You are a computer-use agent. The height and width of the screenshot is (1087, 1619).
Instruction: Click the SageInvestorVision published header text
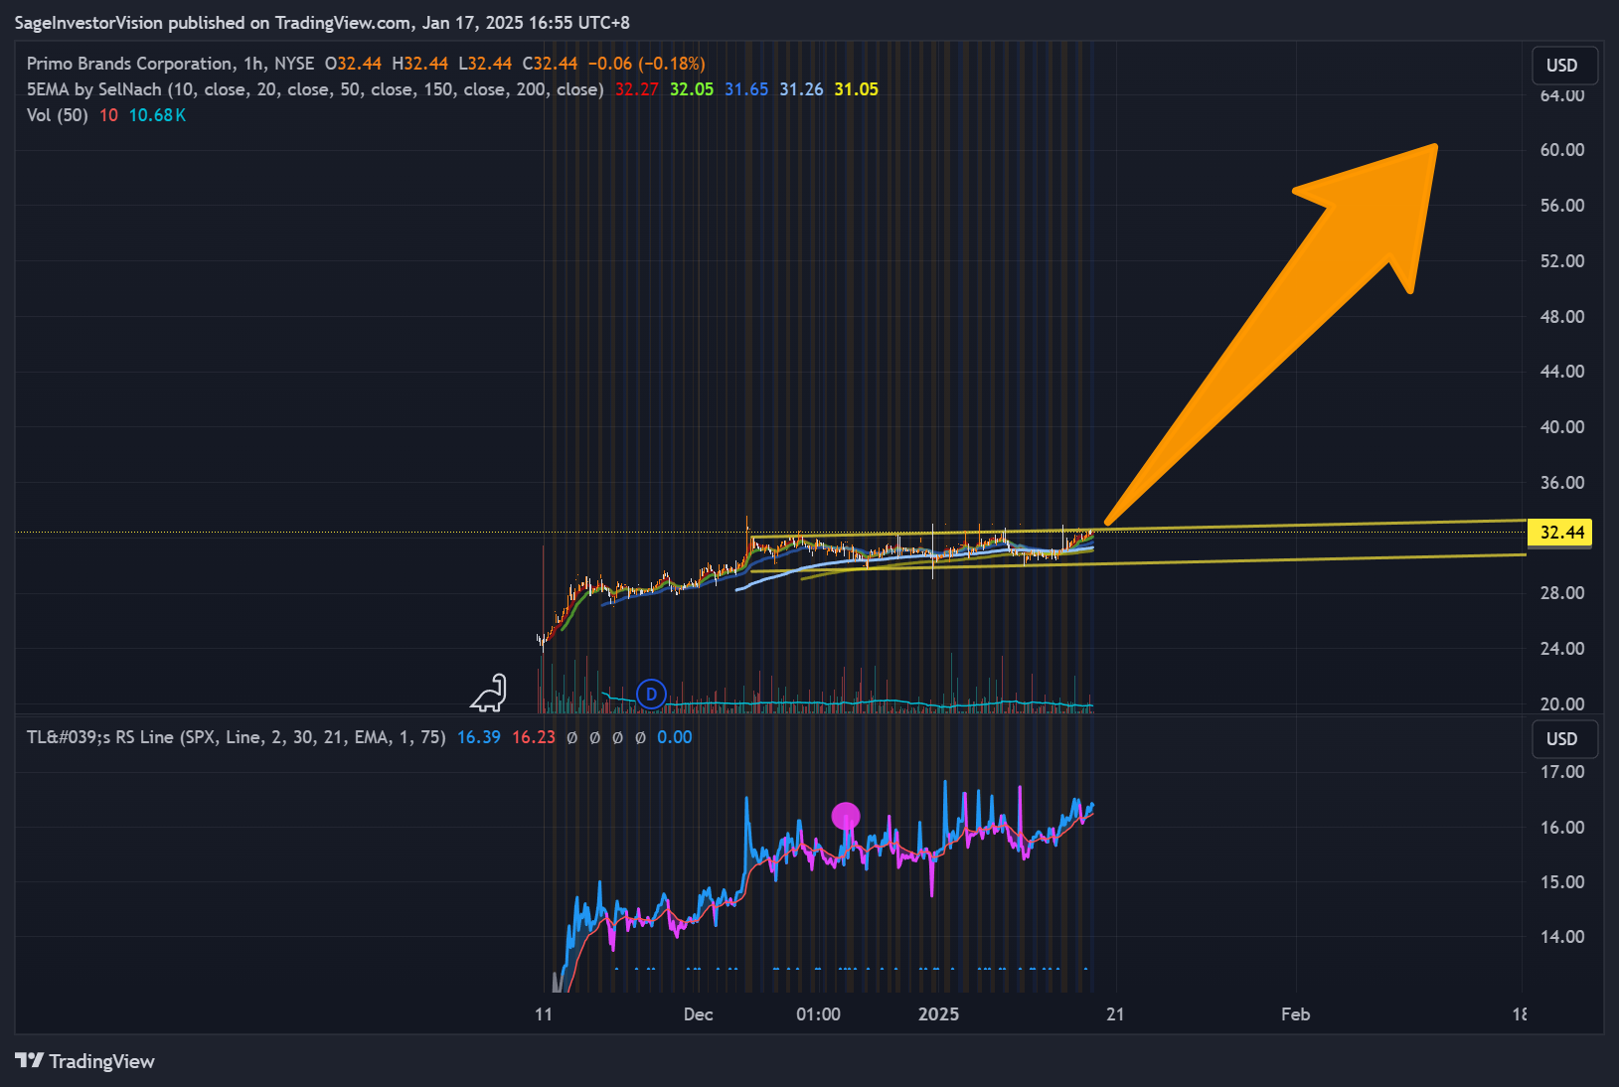pyautogui.click(x=322, y=22)
